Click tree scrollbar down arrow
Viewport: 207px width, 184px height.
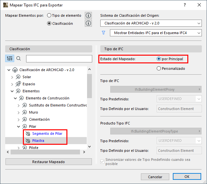[x=90, y=147]
